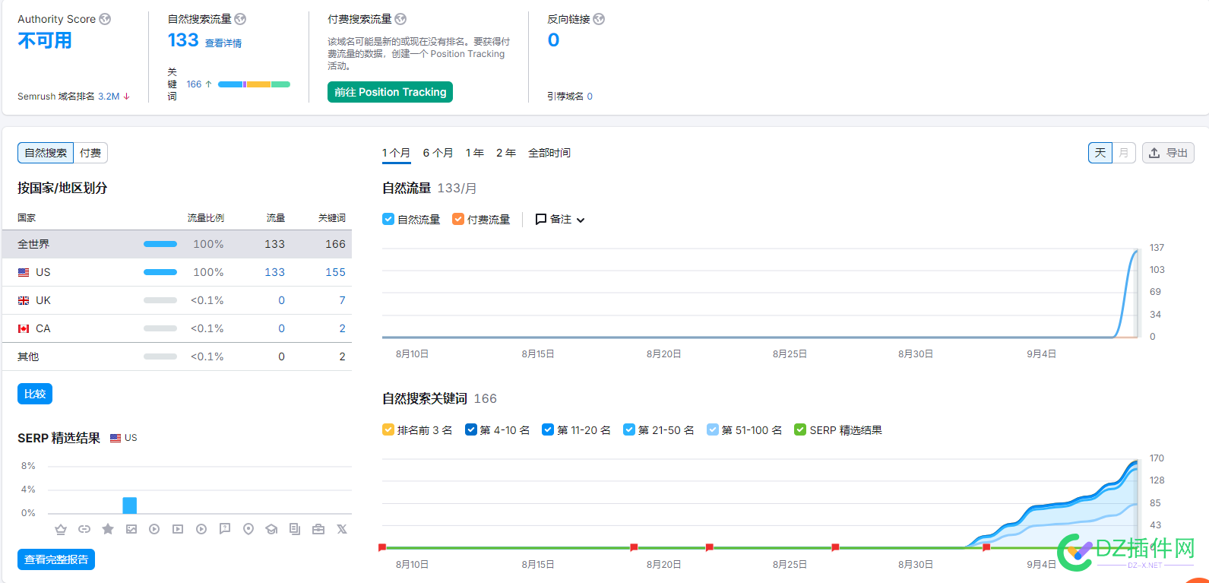Click info icon beside 反向链接

click(599, 19)
